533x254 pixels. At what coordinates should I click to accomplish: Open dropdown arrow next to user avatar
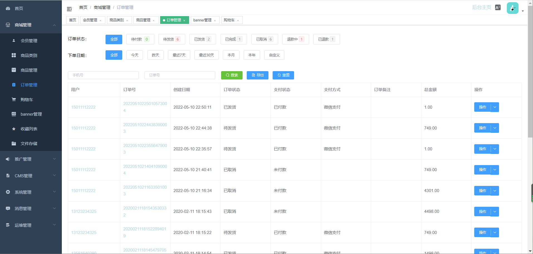pyautogui.click(x=523, y=11)
